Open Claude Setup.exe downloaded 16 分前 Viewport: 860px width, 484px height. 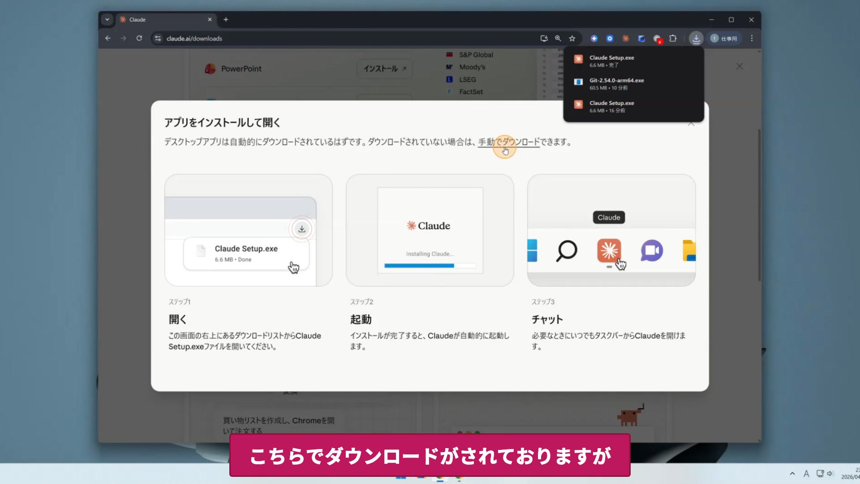633,107
